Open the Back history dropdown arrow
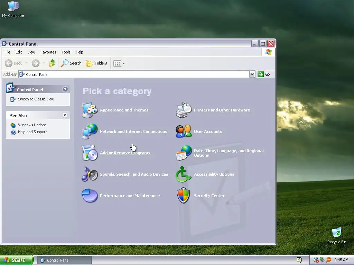The width and height of the screenshot is (354, 265). (26, 63)
